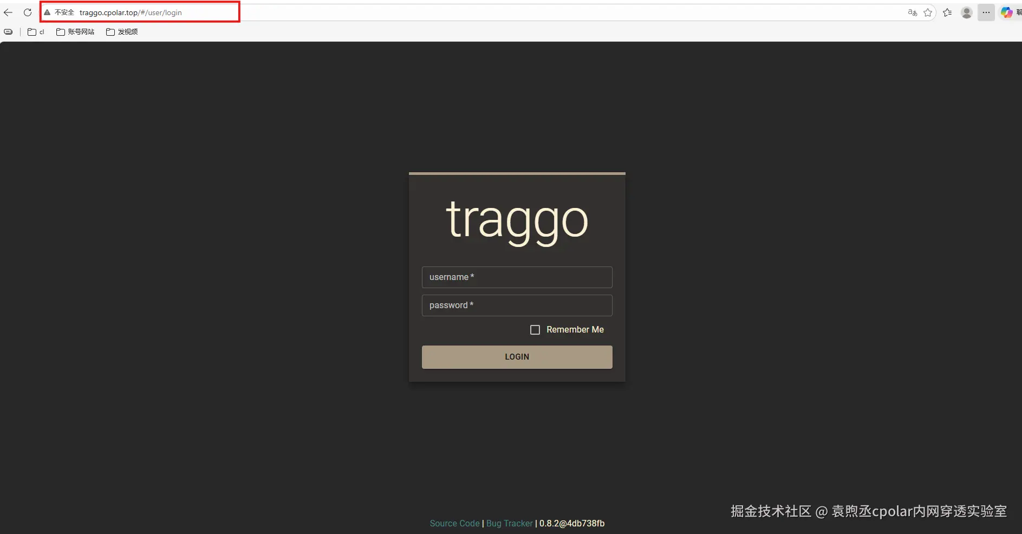Open the Source Code link
Image resolution: width=1022 pixels, height=534 pixels.
pos(454,523)
